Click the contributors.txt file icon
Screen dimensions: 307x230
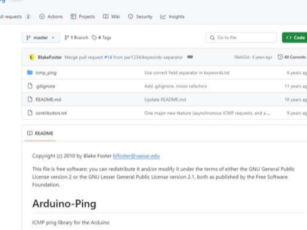[30, 113]
